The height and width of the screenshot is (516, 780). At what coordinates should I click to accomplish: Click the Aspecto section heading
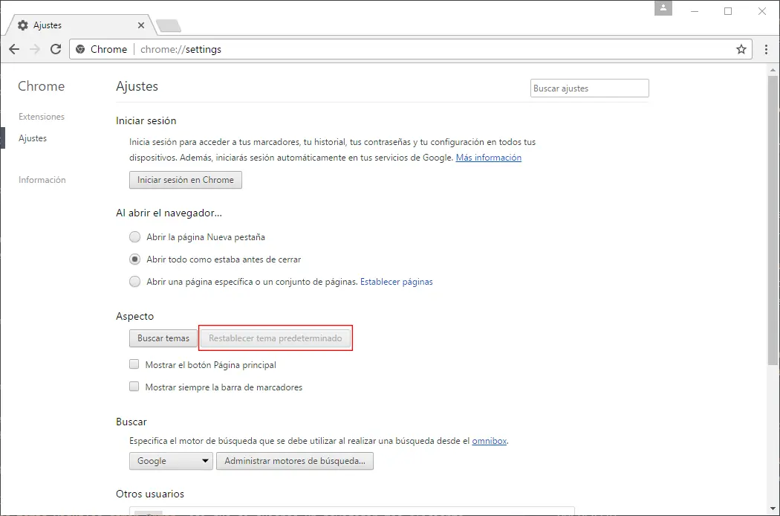pos(134,316)
